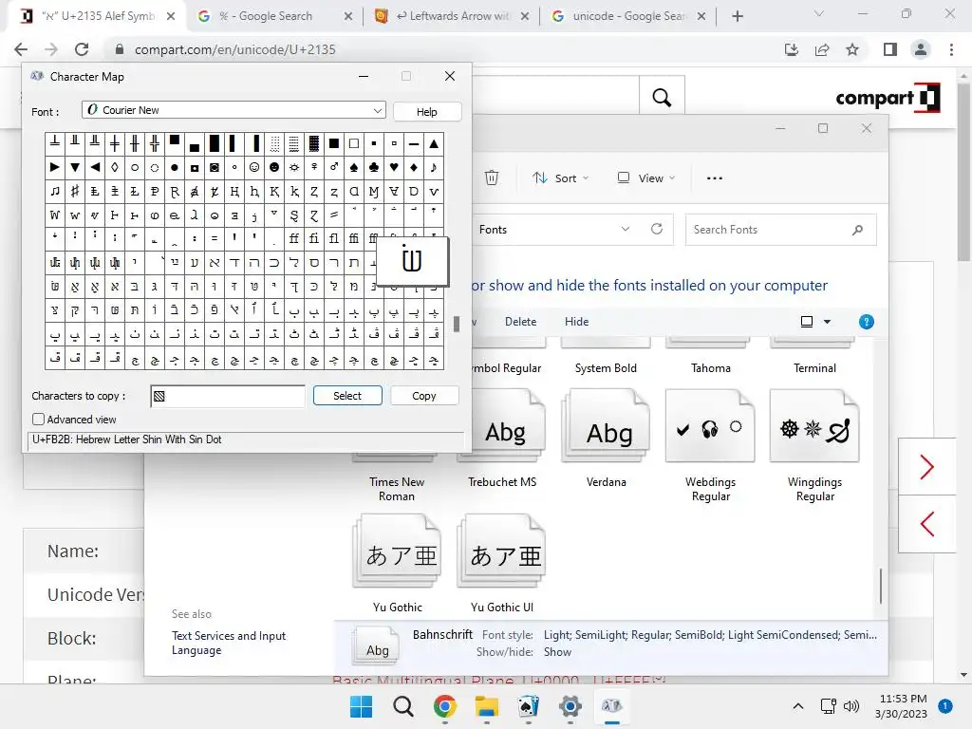Click Hide in Fonts command bar
Screen dimensions: 972x729
tap(576, 322)
